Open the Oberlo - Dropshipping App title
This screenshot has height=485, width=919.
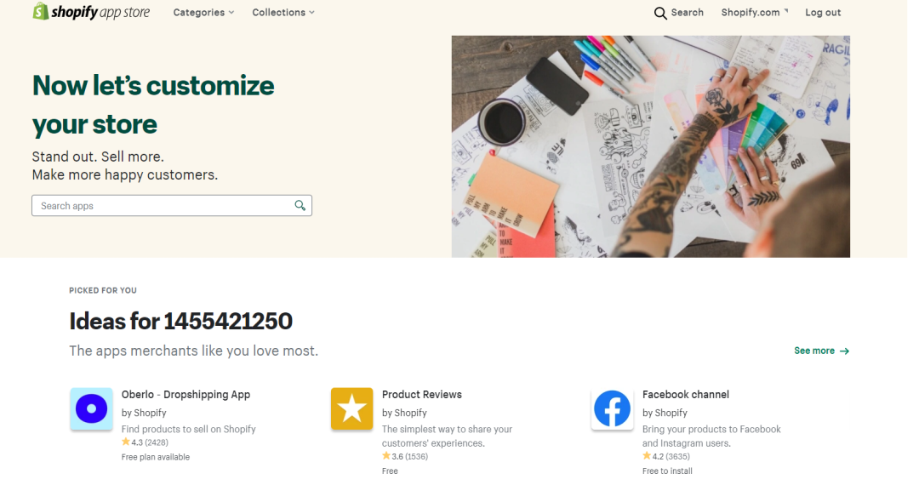(x=186, y=395)
